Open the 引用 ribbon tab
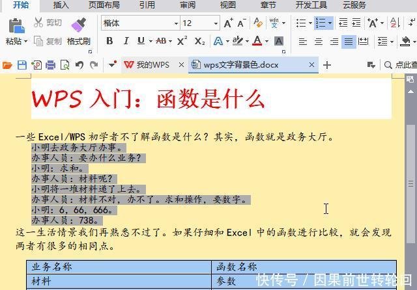Viewport: 417px width, 290px height. [147, 5]
